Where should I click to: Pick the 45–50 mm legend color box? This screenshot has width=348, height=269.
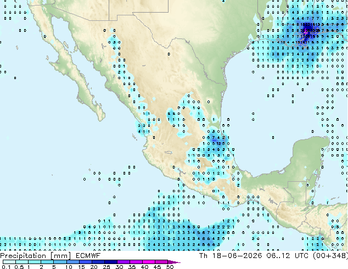coord(161,262)
